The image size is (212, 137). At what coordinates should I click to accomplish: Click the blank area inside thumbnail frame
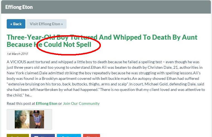48,119
